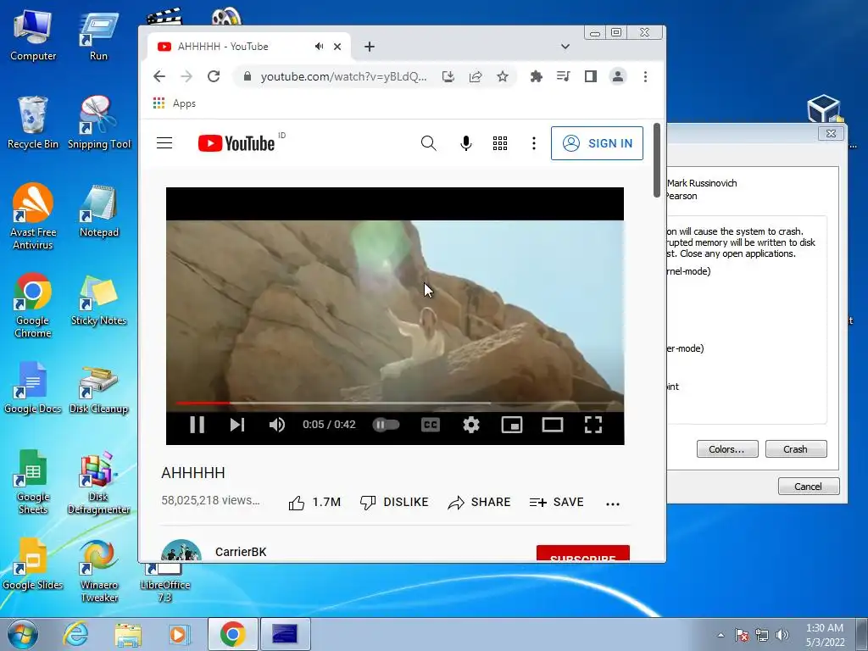The image size is (868, 651).
Task: Open YouTube hamburger guide menu
Action: pos(164,143)
